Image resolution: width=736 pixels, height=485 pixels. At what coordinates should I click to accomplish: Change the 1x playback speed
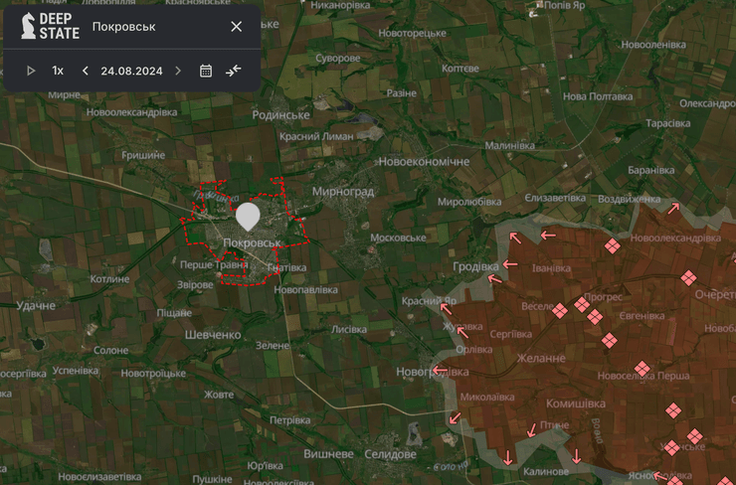(x=58, y=71)
